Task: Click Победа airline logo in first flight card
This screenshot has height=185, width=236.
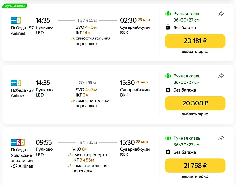Action: tap(14, 20)
